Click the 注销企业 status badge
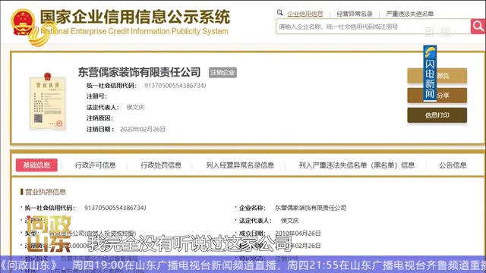The height and width of the screenshot is (273, 486). coord(222,73)
